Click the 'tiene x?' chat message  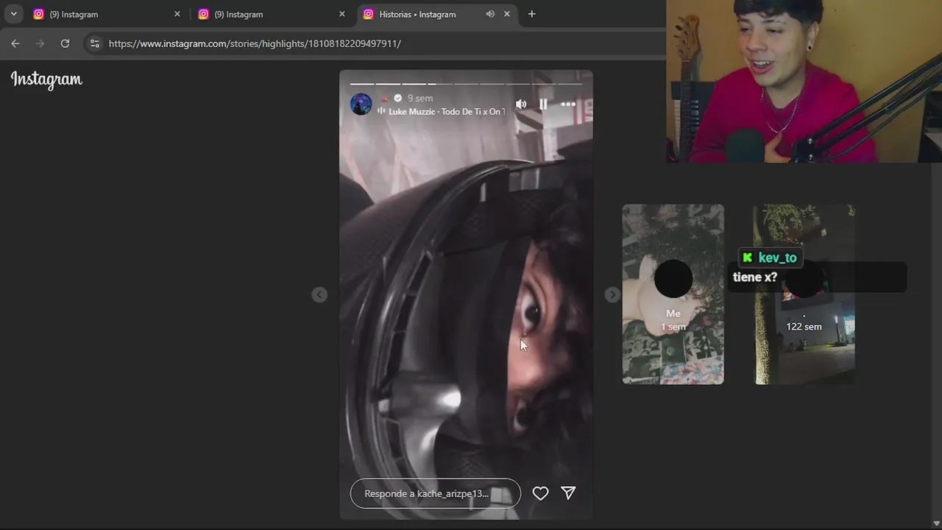[755, 277]
